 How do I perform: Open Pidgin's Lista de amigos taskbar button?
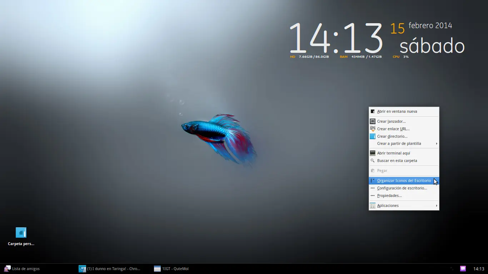22,269
